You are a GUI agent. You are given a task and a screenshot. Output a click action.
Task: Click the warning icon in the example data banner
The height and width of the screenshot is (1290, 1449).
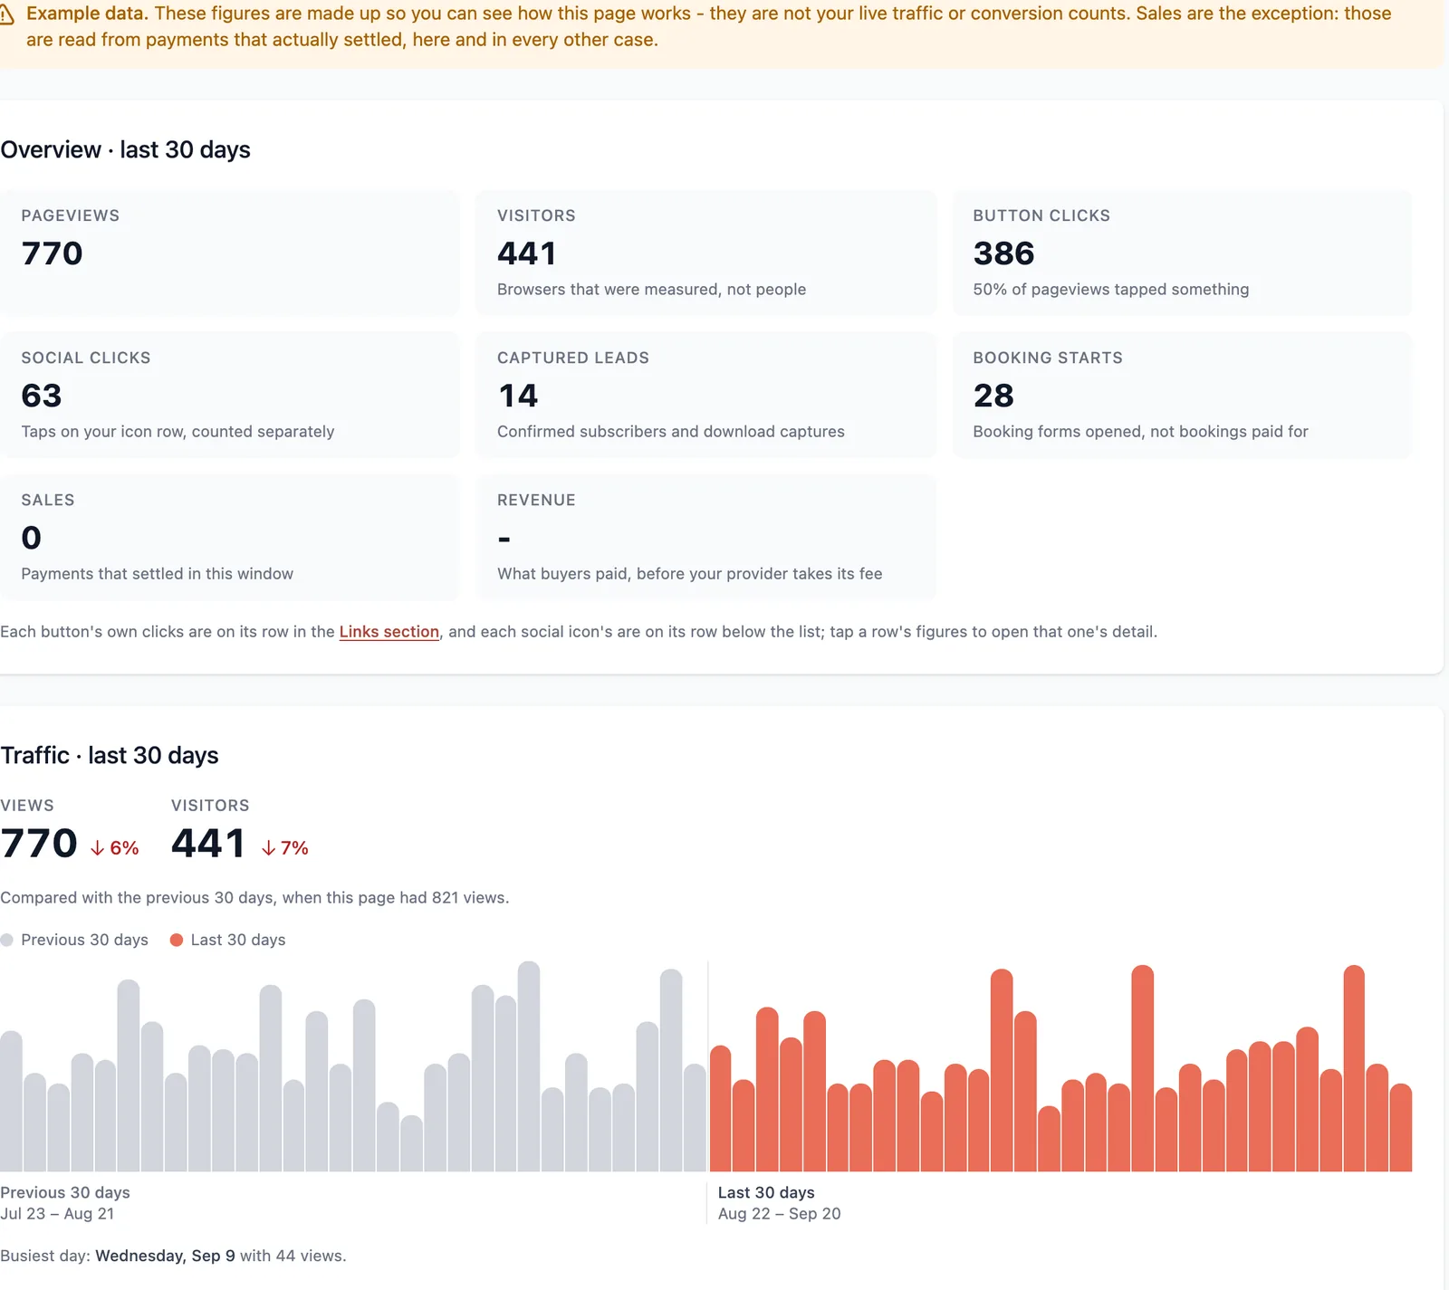(5, 15)
